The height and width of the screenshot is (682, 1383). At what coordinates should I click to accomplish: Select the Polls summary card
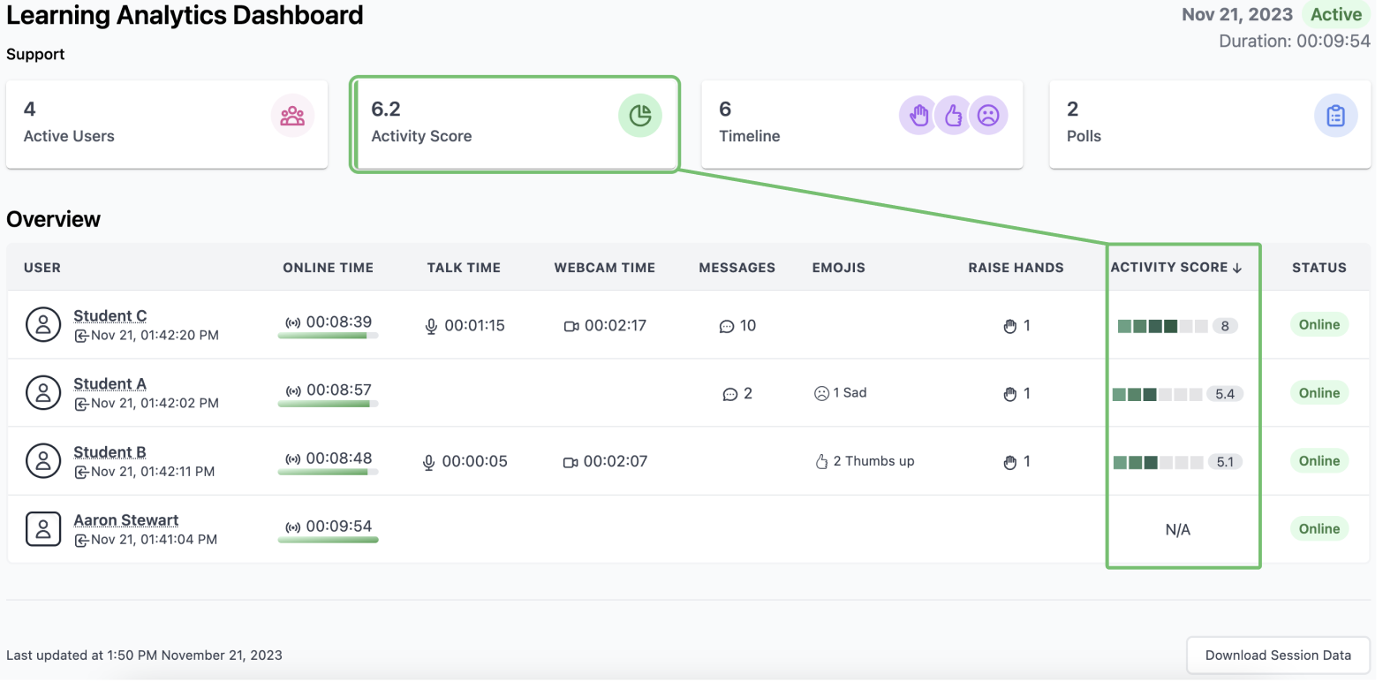(x=1210, y=125)
